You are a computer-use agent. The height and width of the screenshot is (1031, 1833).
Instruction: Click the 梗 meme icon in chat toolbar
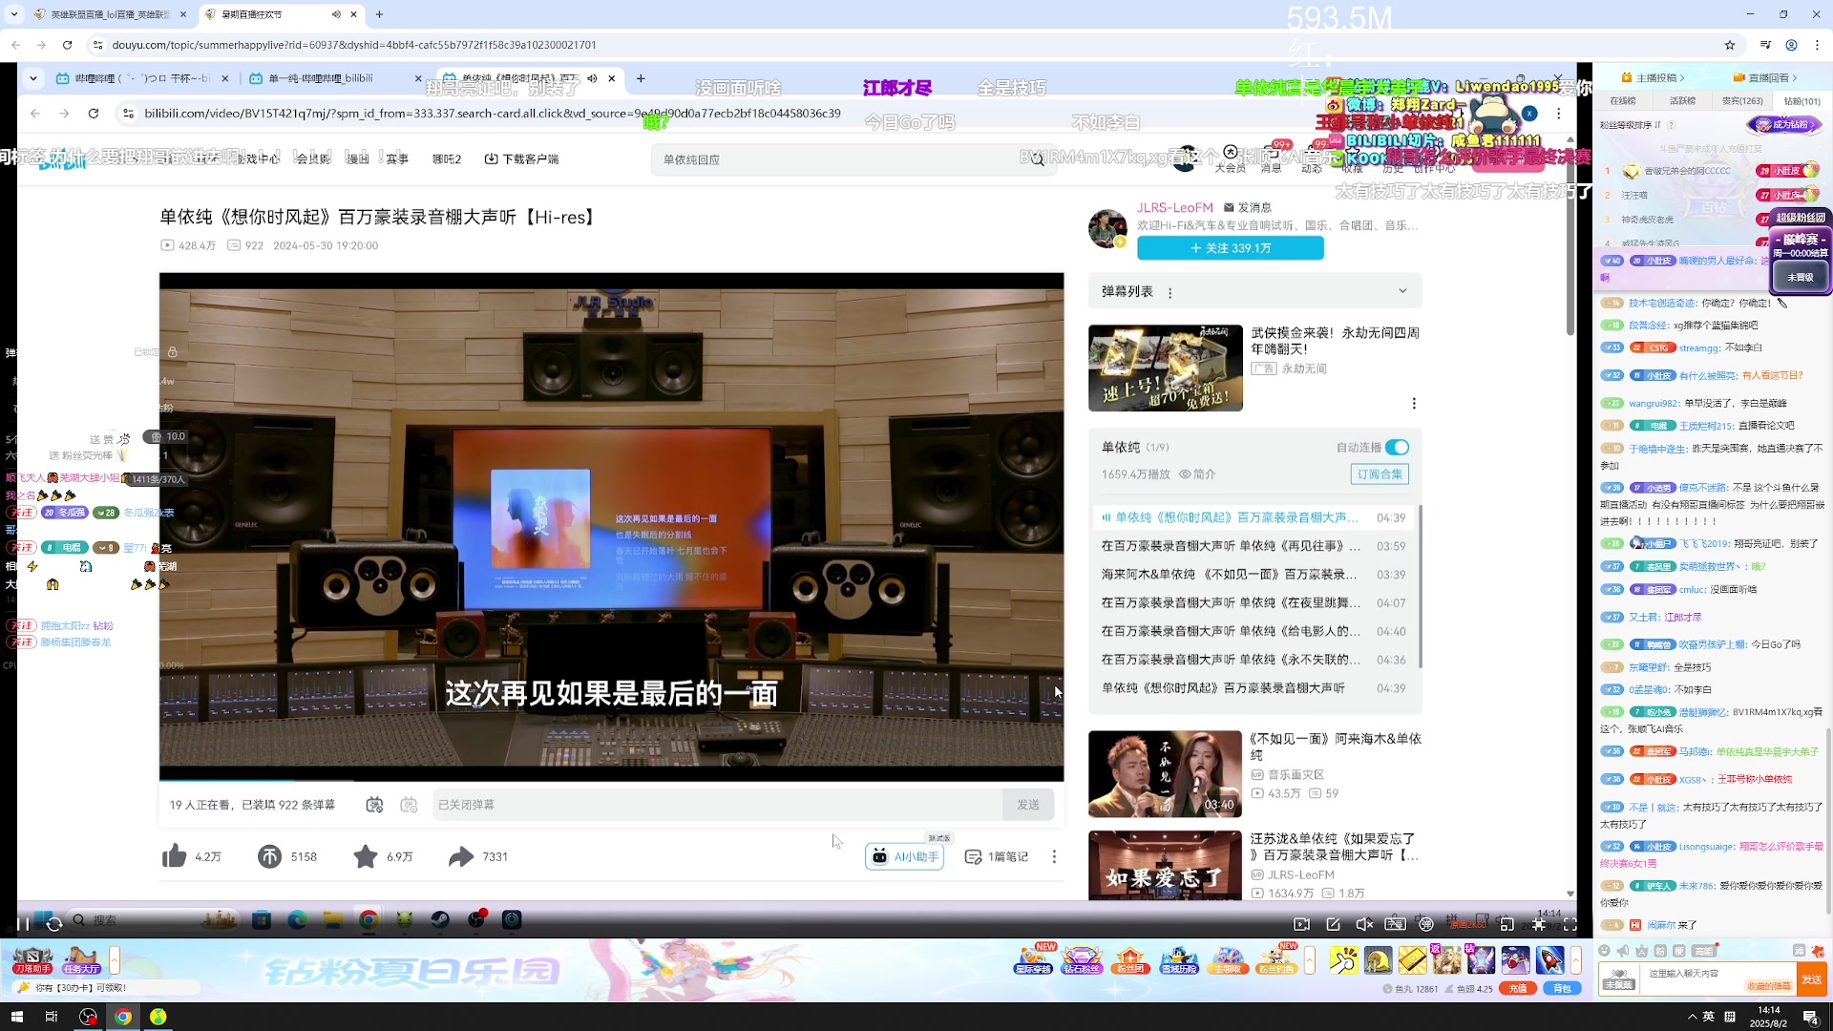click(x=1679, y=951)
